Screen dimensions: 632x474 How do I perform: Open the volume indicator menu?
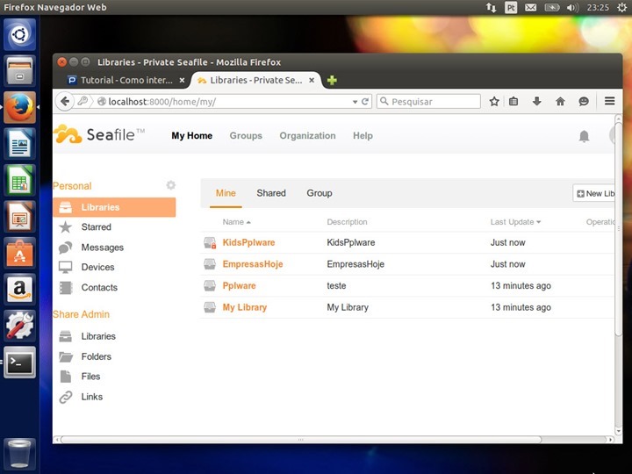click(572, 7)
